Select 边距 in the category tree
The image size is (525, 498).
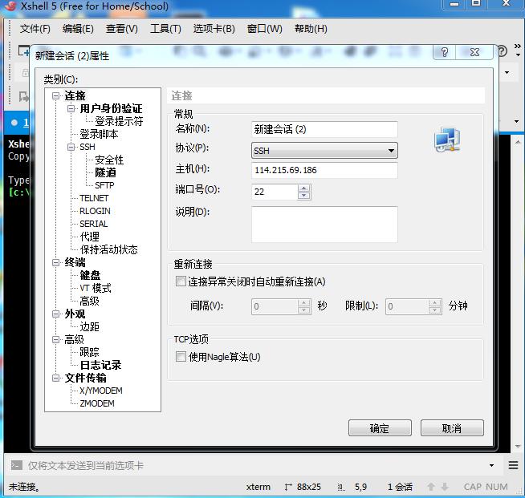pyautogui.click(x=89, y=326)
